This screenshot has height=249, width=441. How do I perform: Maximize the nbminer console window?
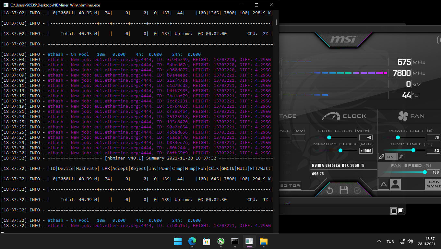256,5
